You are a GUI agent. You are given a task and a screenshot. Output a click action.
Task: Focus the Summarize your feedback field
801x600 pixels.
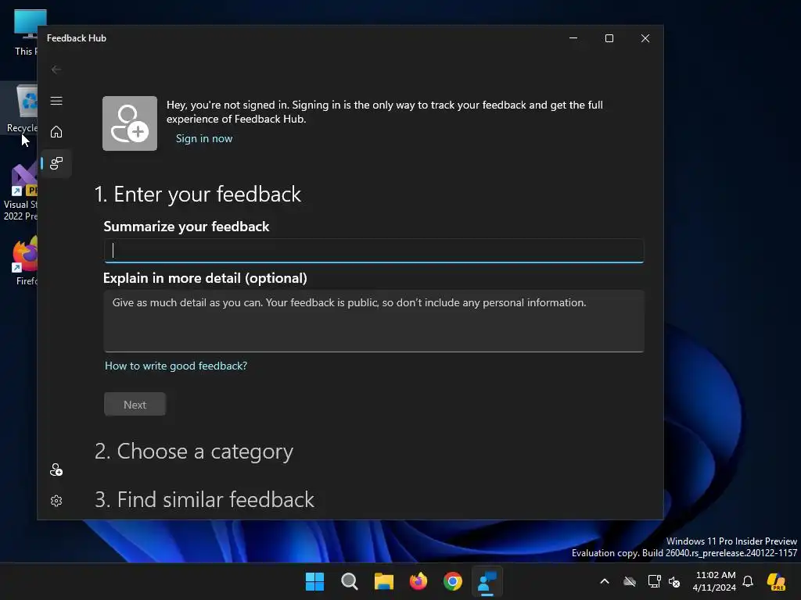click(374, 251)
